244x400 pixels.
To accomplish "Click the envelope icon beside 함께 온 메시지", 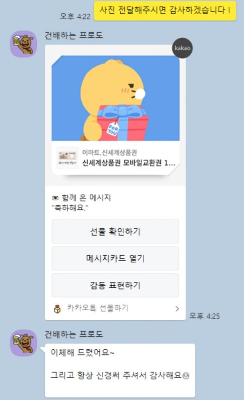I will click(55, 198).
